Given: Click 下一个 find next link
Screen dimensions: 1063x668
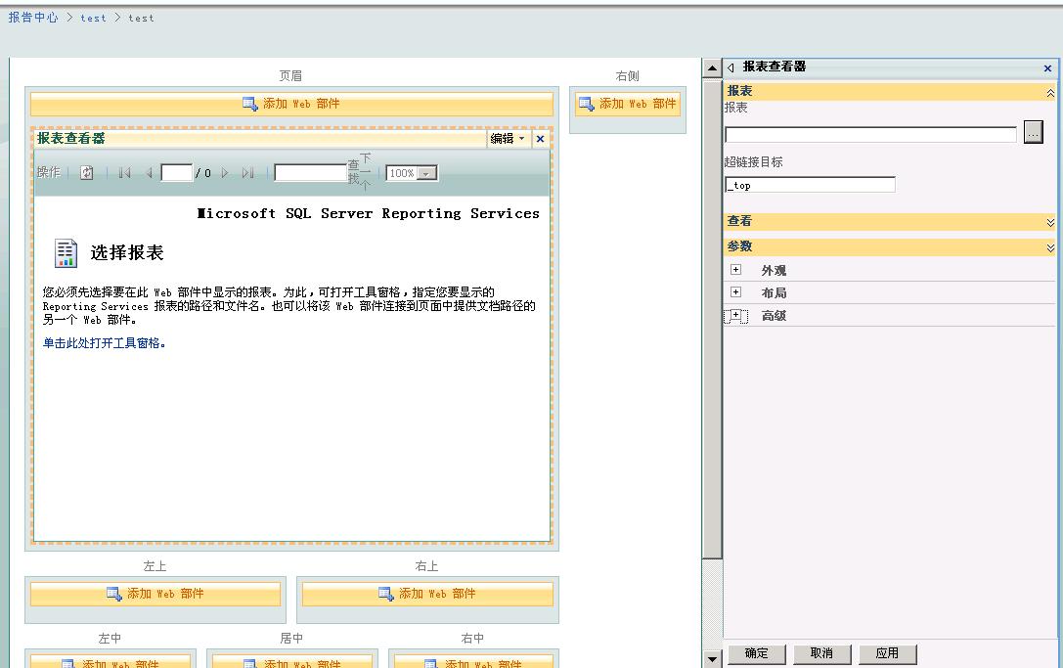Looking at the screenshot, I should click(x=365, y=172).
